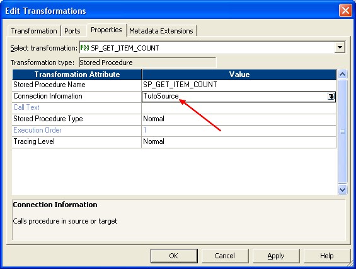Open the Metadata Extensions tab
Screen dimensions: 356x269
tap(161, 31)
